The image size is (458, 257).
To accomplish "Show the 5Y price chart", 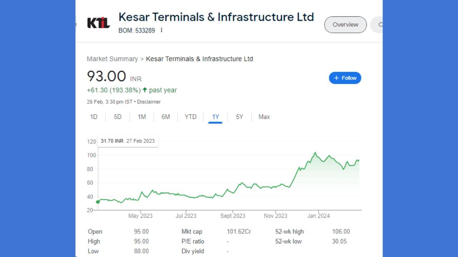I will coord(239,117).
